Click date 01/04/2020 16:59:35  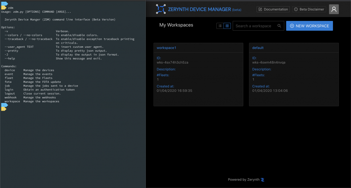(174, 90)
